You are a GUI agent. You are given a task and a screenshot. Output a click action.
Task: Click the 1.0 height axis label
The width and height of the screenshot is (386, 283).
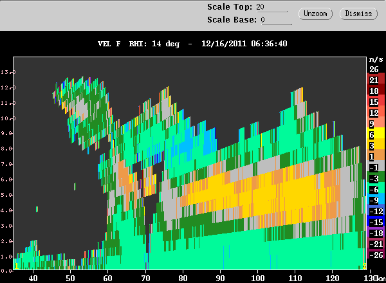point(7,257)
